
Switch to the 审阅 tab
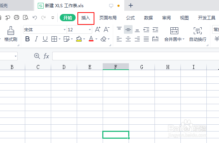[x=166, y=18]
